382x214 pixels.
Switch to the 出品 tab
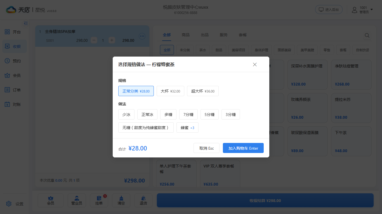(205, 35)
